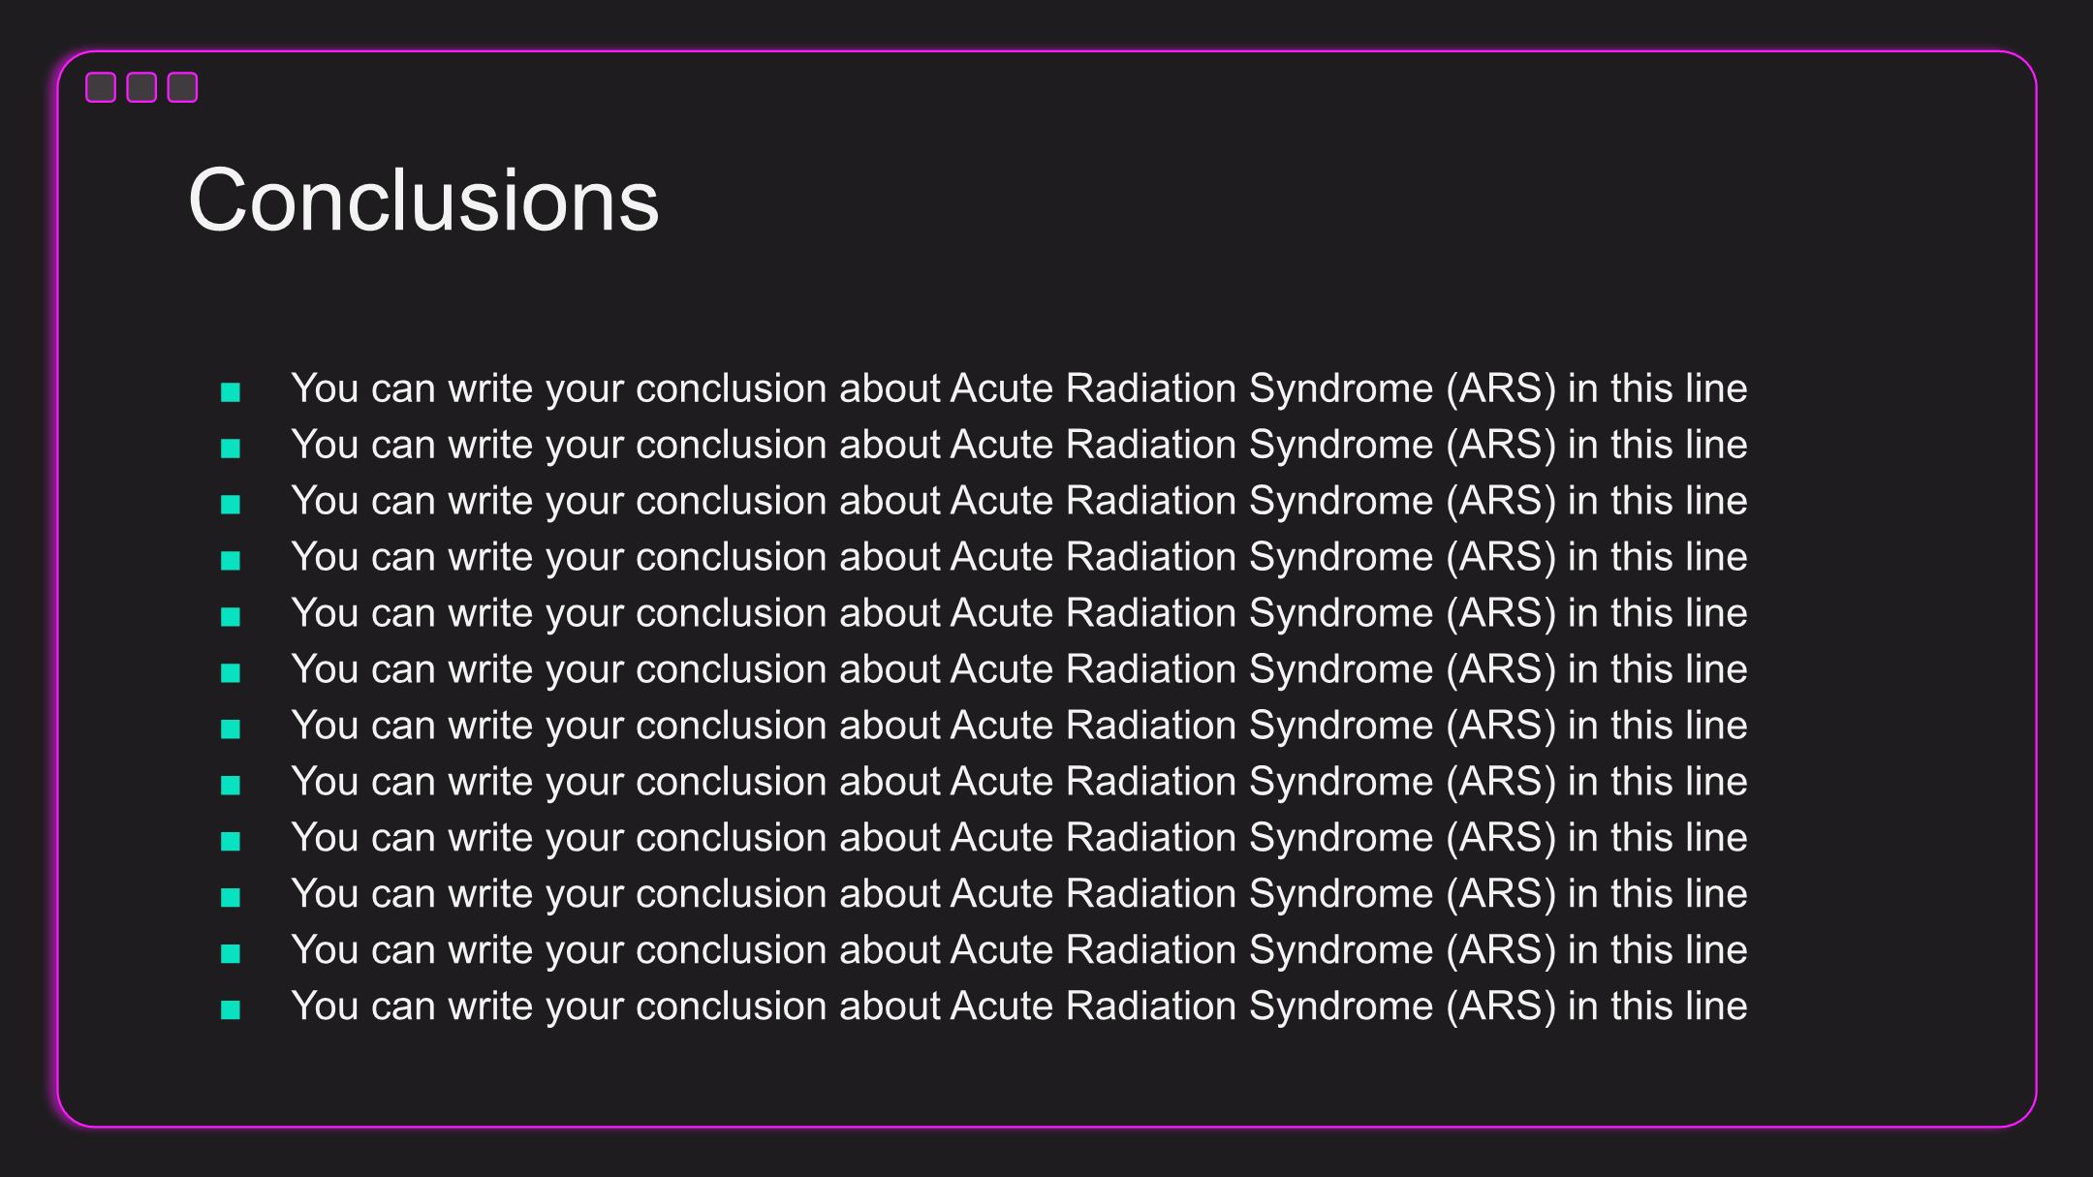Click the third teal bullet marker
The height and width of the screenshot is (1177, 2093).
(x=231, y=505)
